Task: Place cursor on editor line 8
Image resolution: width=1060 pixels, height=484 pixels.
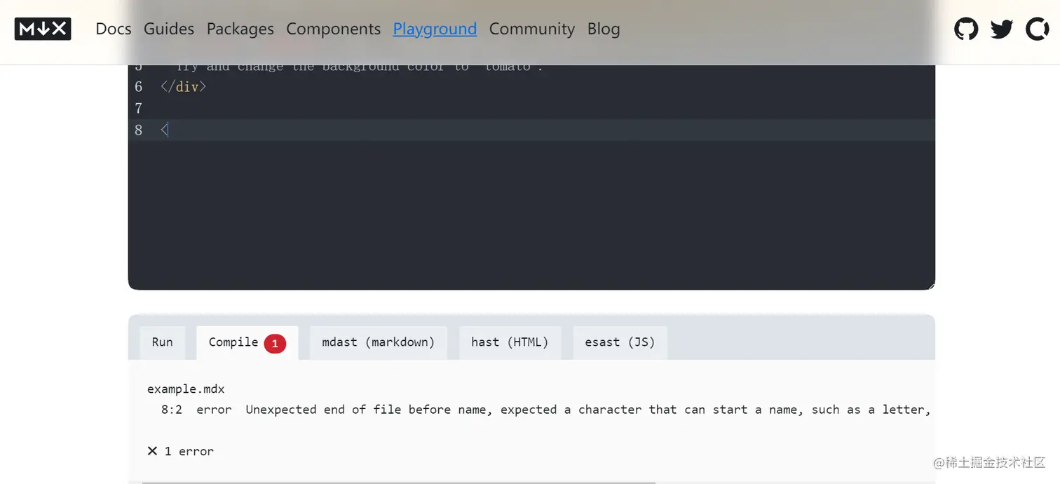Action: pyautogui.click(x=531, y=130)
